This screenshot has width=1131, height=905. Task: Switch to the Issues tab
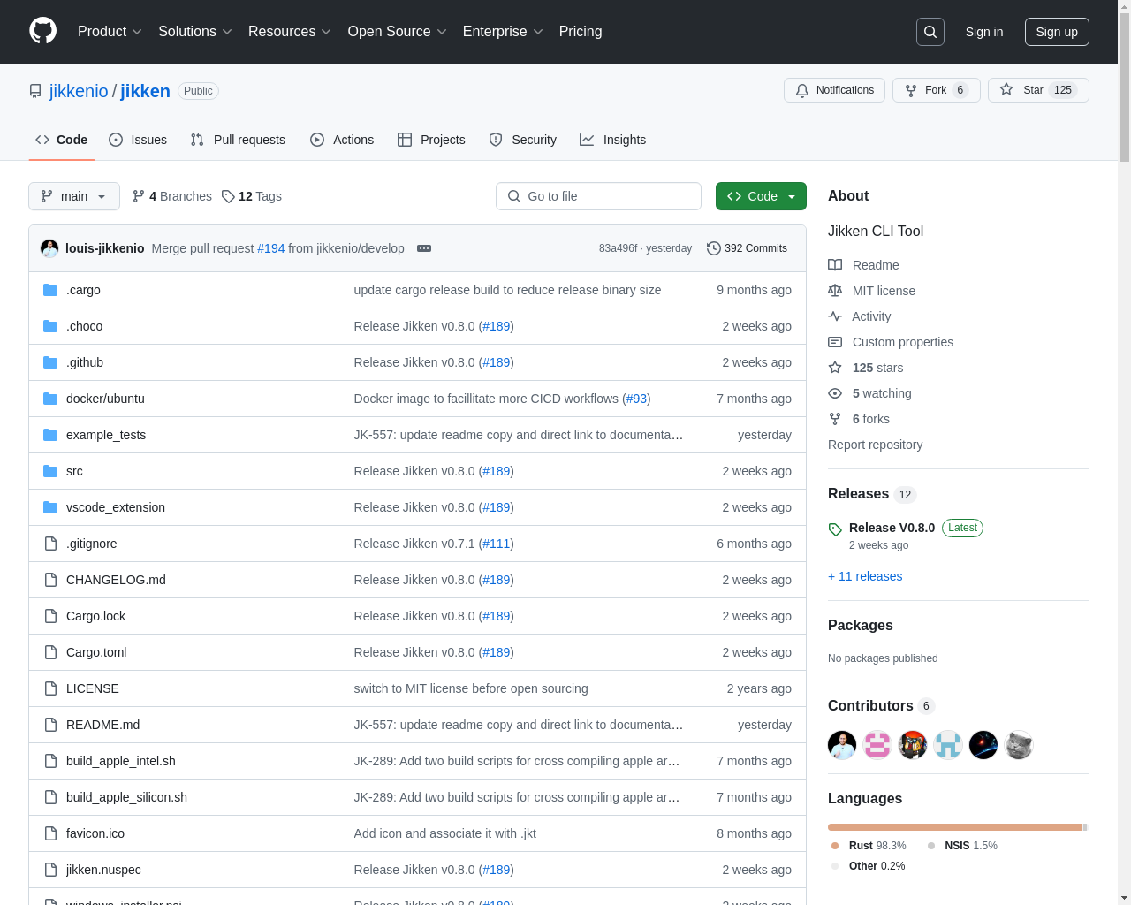coord(138,140)
